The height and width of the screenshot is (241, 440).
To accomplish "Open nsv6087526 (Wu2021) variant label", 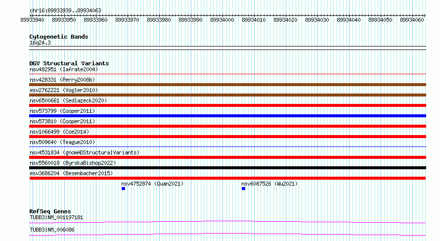I will (269, 184).
